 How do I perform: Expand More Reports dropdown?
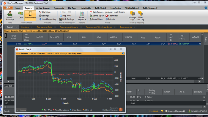(82, 16)
